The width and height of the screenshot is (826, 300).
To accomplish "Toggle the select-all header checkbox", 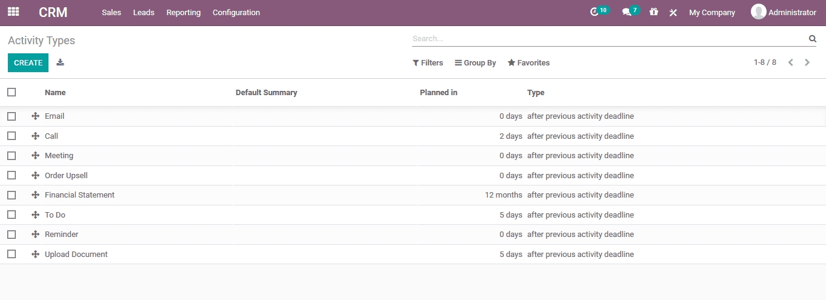I will [12, 92].
